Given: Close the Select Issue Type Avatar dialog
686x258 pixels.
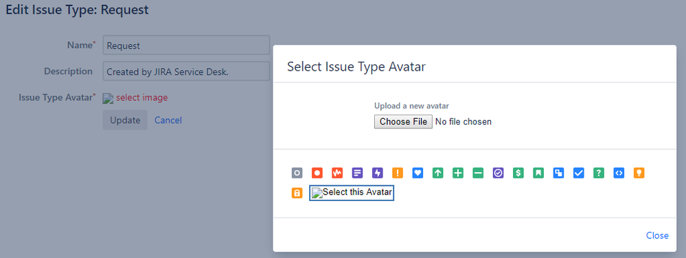Looking at the screenshot, I should (657, 235).
